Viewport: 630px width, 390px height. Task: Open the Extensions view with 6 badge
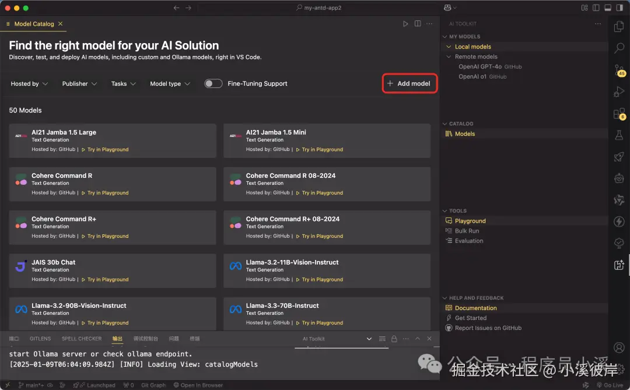619,114
